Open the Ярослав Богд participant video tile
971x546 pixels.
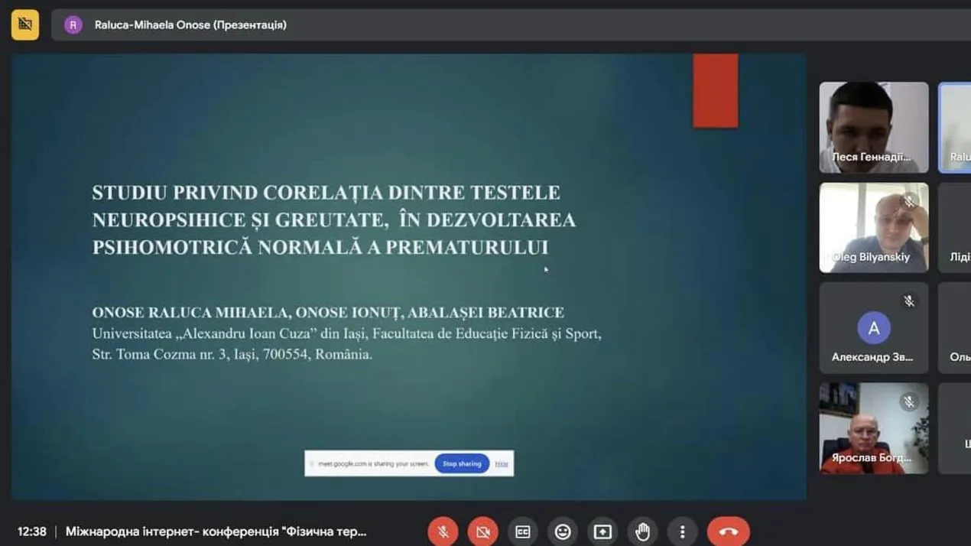point(874,428)
